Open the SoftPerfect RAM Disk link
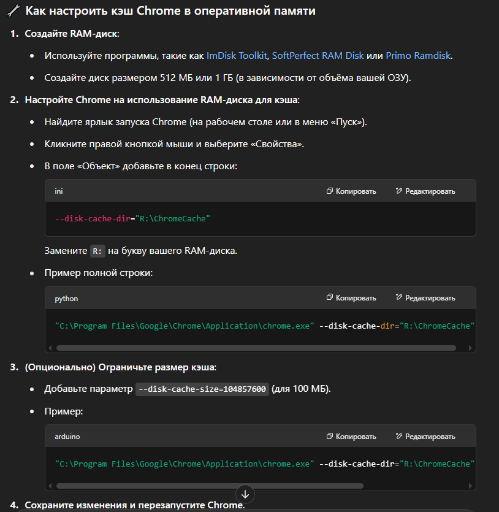The image size is (499, 512). 318,56
